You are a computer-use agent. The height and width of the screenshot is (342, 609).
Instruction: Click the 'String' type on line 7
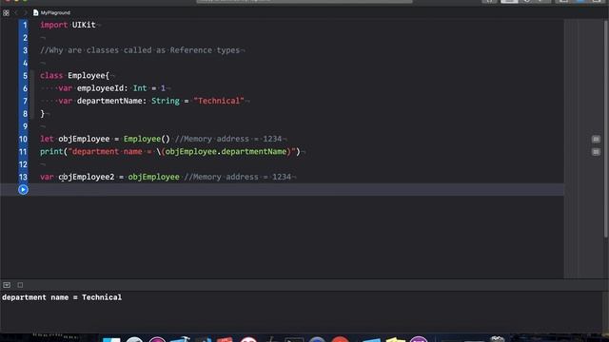pyautogui.click(x=166, y=101)
